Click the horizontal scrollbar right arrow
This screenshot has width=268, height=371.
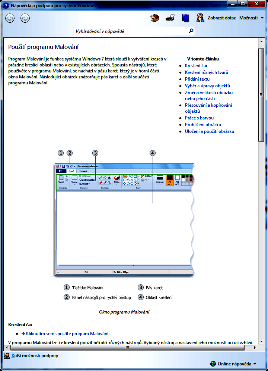(255, 347)
